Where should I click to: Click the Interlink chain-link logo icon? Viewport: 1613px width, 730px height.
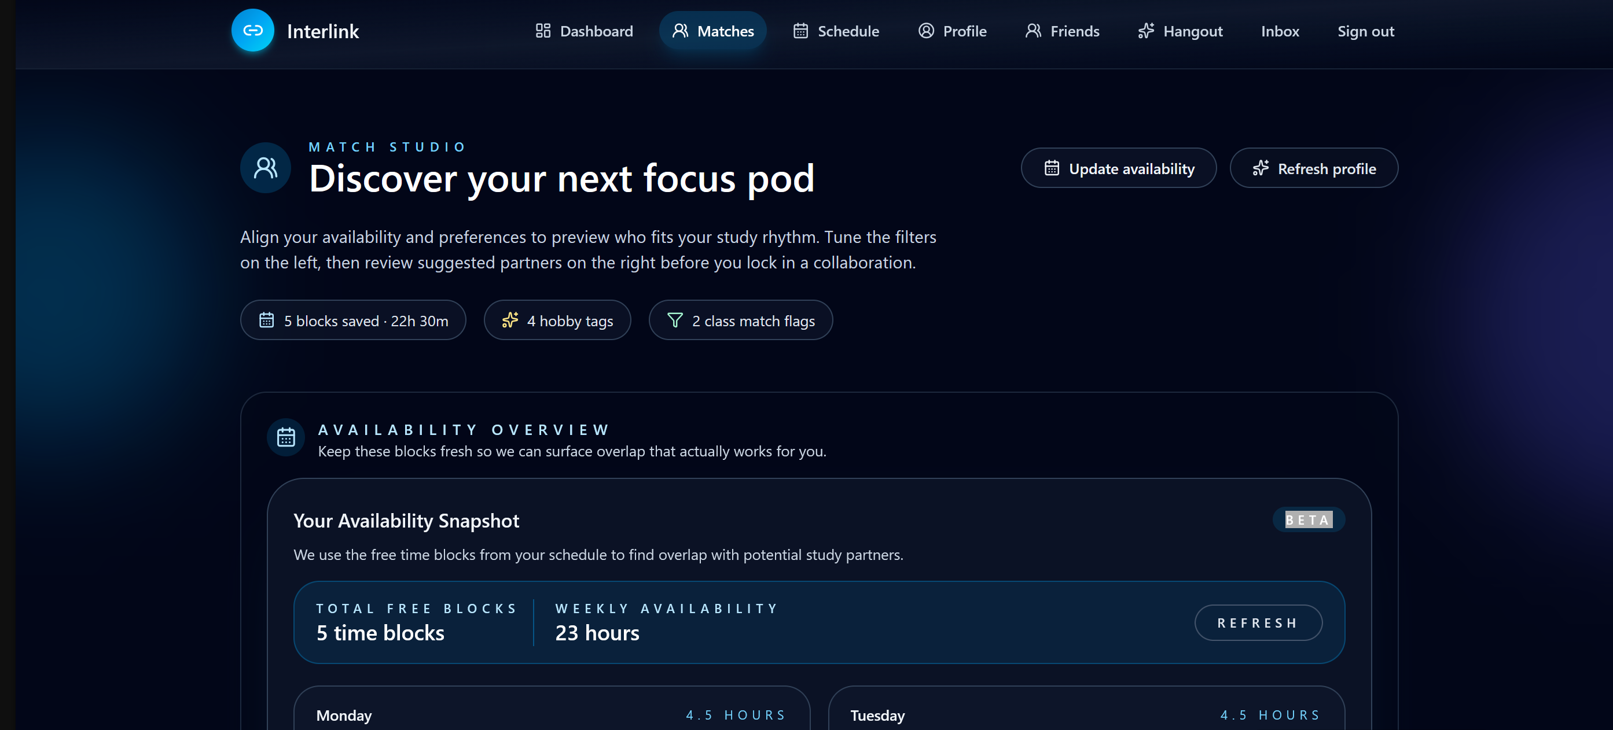coord(252,30)
